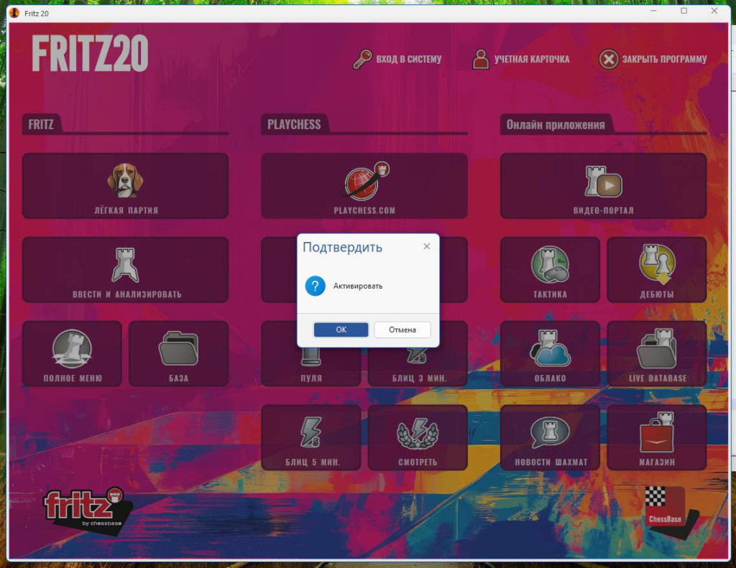Viewport: 736px width, 568px height.
Task: Open the База folder tile
Action: coord(178,353)
